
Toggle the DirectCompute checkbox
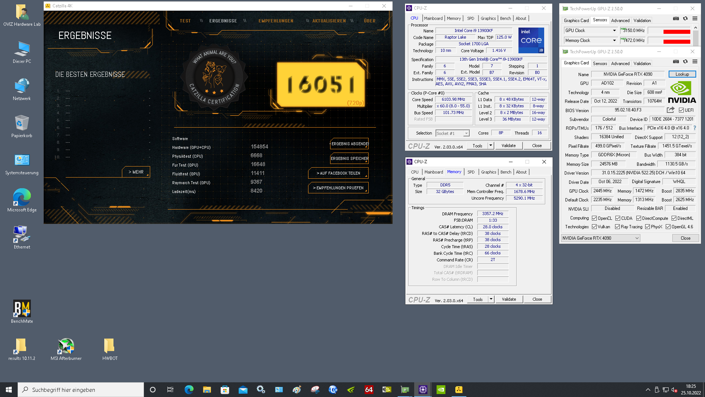(x=639, y=218)
